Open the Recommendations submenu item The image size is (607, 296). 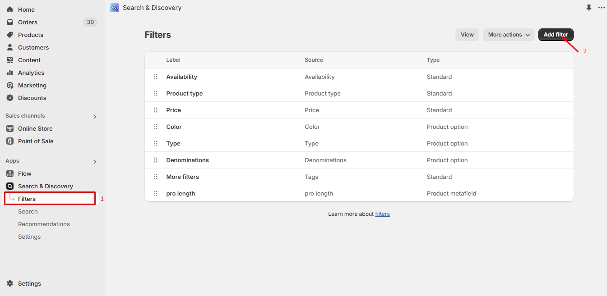point(44,224)
